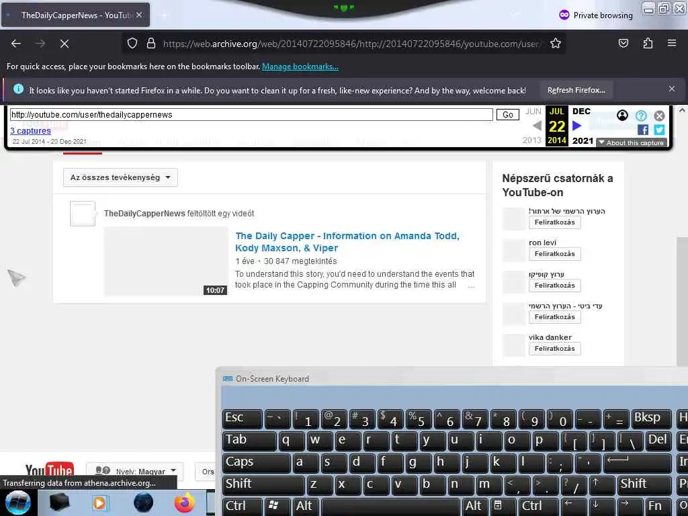Subscribe to ron levi with Feliratkozás

pos(554,254)
